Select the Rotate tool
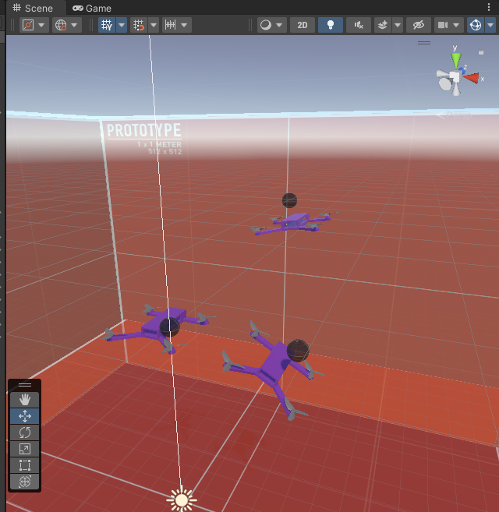Viewport: 499px width, 512px height. point(25,433)
